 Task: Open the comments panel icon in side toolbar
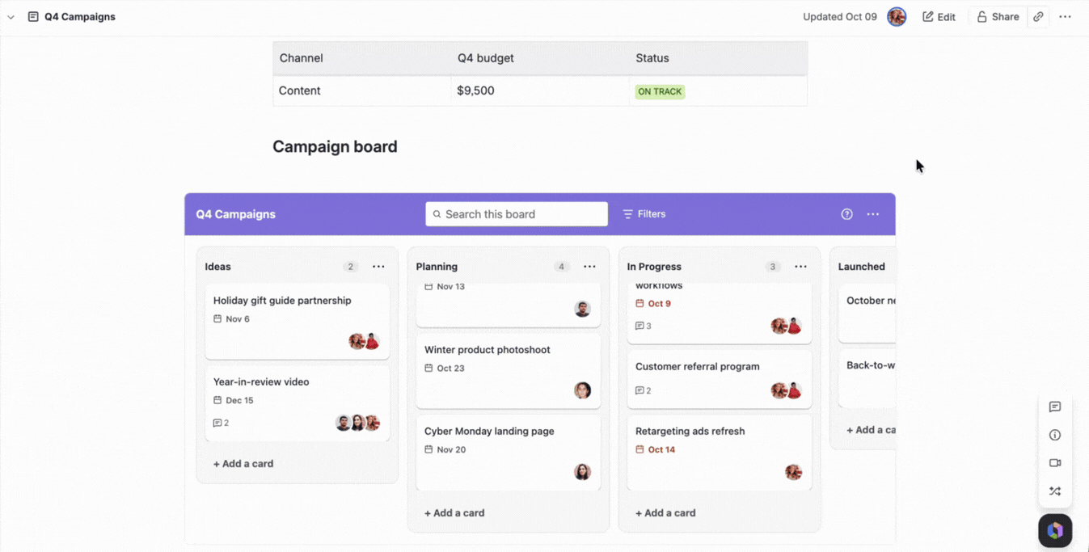(1055, 407)
